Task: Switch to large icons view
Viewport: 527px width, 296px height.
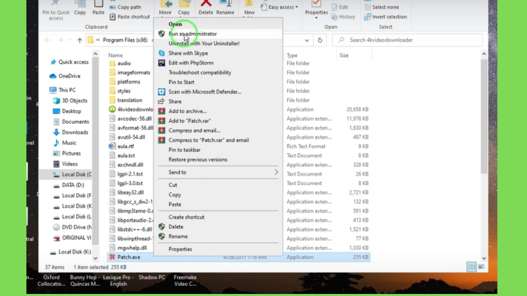Action: pos(481,267)
